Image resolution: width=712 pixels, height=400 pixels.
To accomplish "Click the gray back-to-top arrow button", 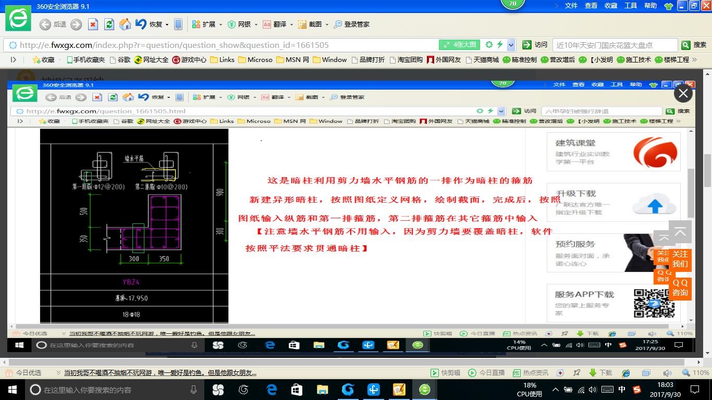I will 680,232.
